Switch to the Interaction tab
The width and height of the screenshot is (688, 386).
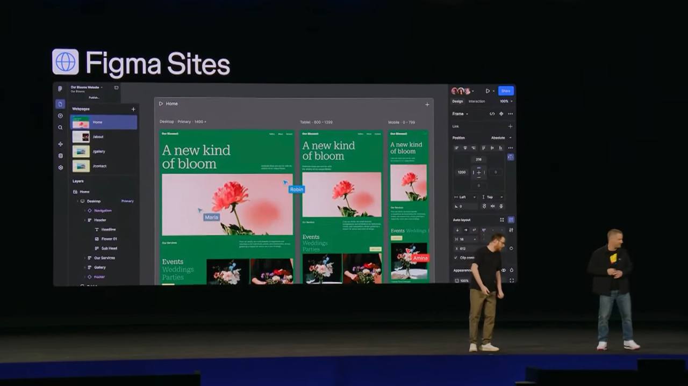click(477, 101)
